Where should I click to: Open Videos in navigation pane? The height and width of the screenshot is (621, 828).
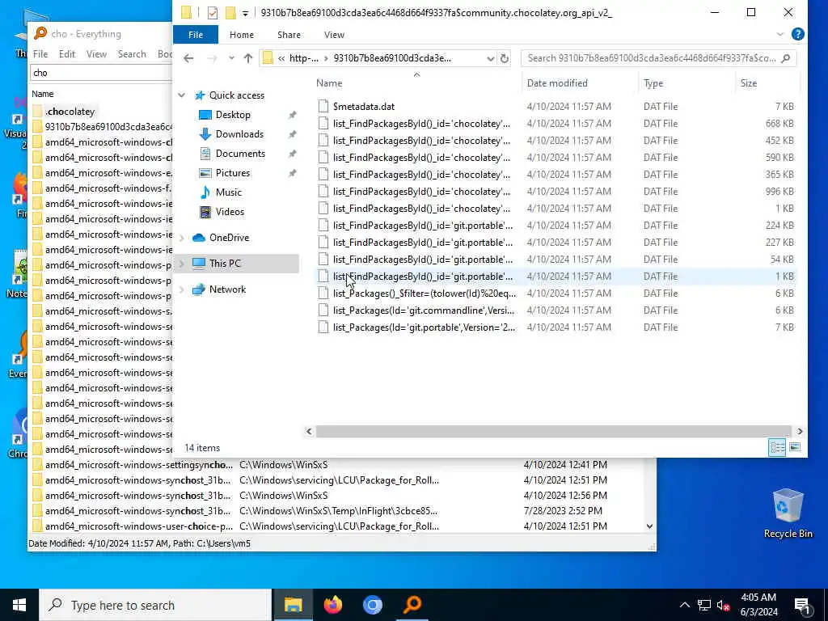230,212
